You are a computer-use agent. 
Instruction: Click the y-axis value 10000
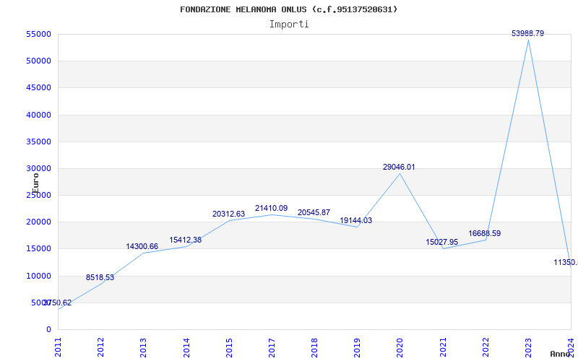tap(39, 277)
